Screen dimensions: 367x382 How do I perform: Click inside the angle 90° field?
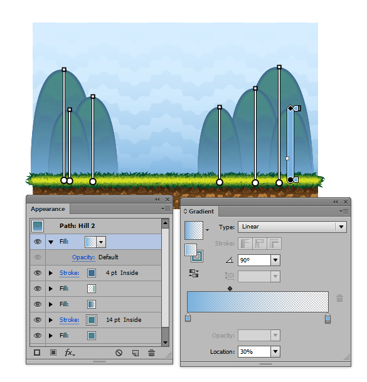pyautogui.click(x=254, y=260)
